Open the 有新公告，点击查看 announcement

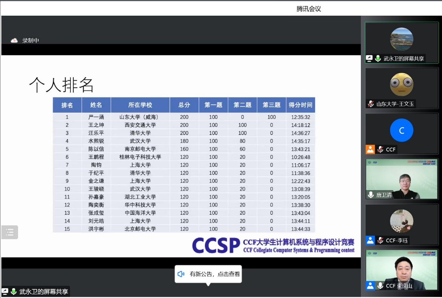point(215,274)
